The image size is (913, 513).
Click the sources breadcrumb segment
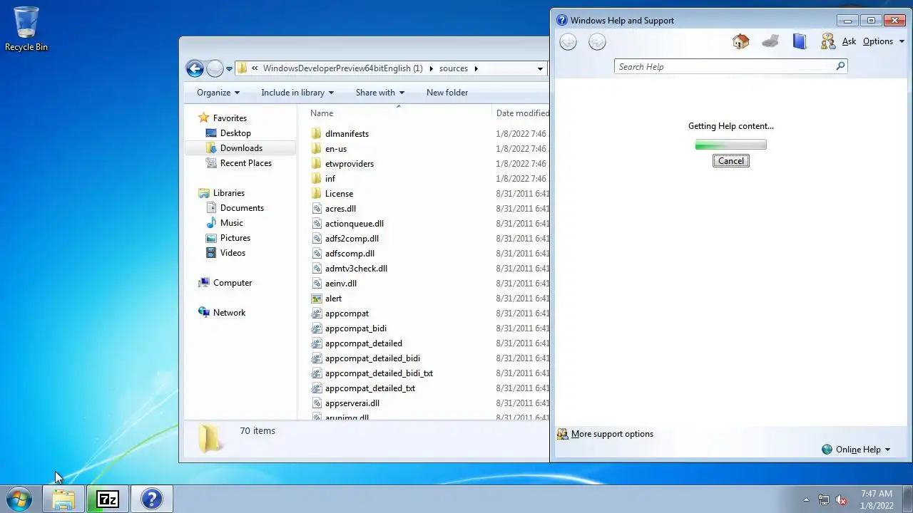pos(454,68)
